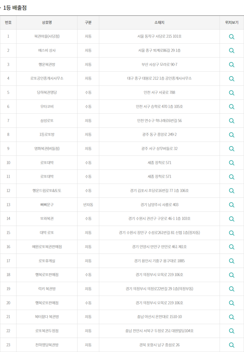Open map for 복터졌다 복권방

231,317
